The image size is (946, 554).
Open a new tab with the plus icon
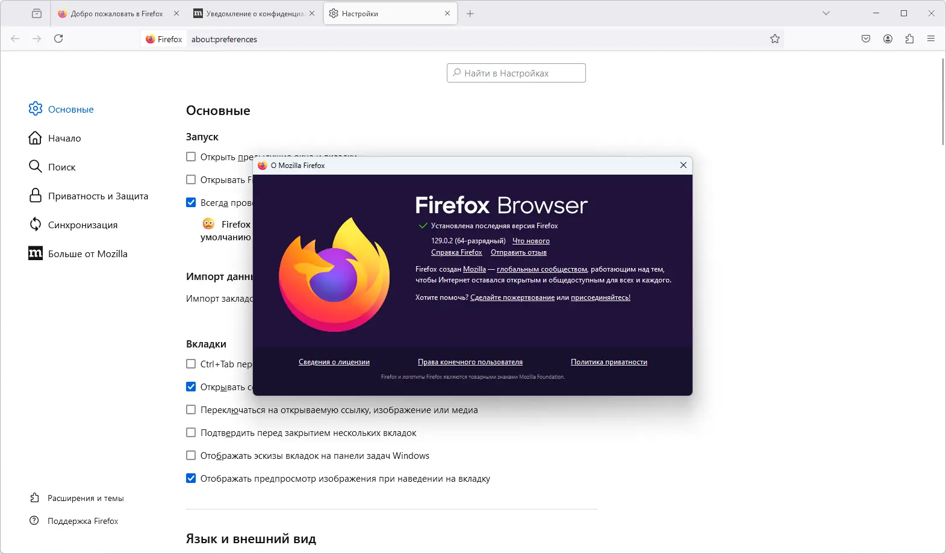[x=470, y=13]
